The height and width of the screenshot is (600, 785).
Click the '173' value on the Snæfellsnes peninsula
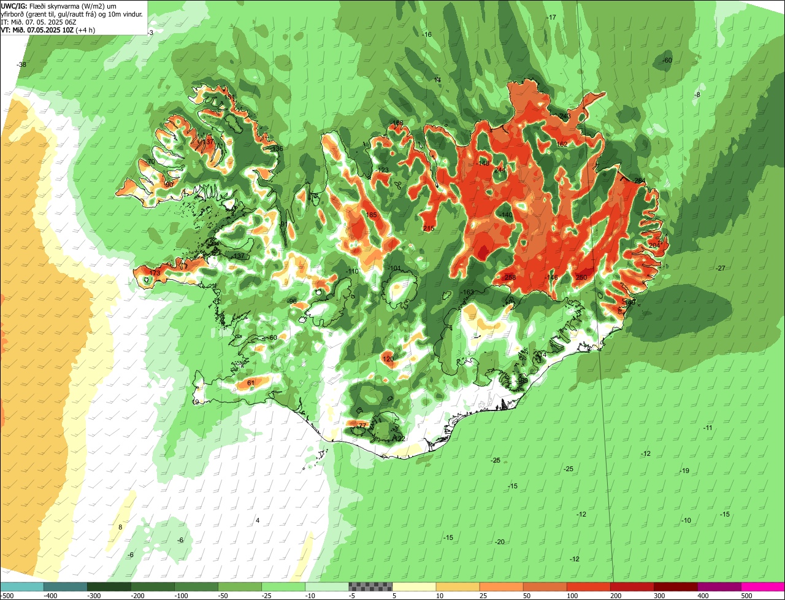coord(155,272)
